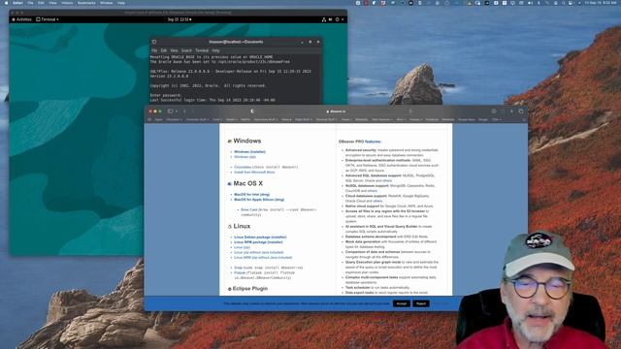Reject cookies with the Reject button

click(421, 303)
